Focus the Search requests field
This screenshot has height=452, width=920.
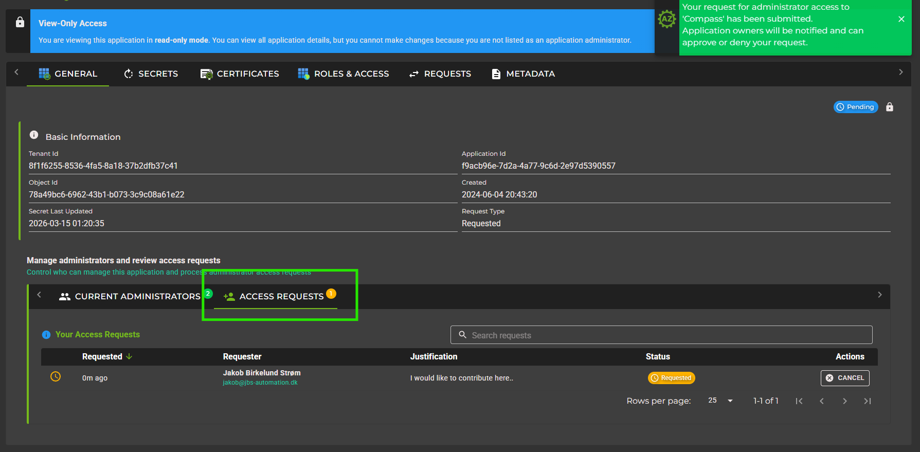(x=661, y=335)
